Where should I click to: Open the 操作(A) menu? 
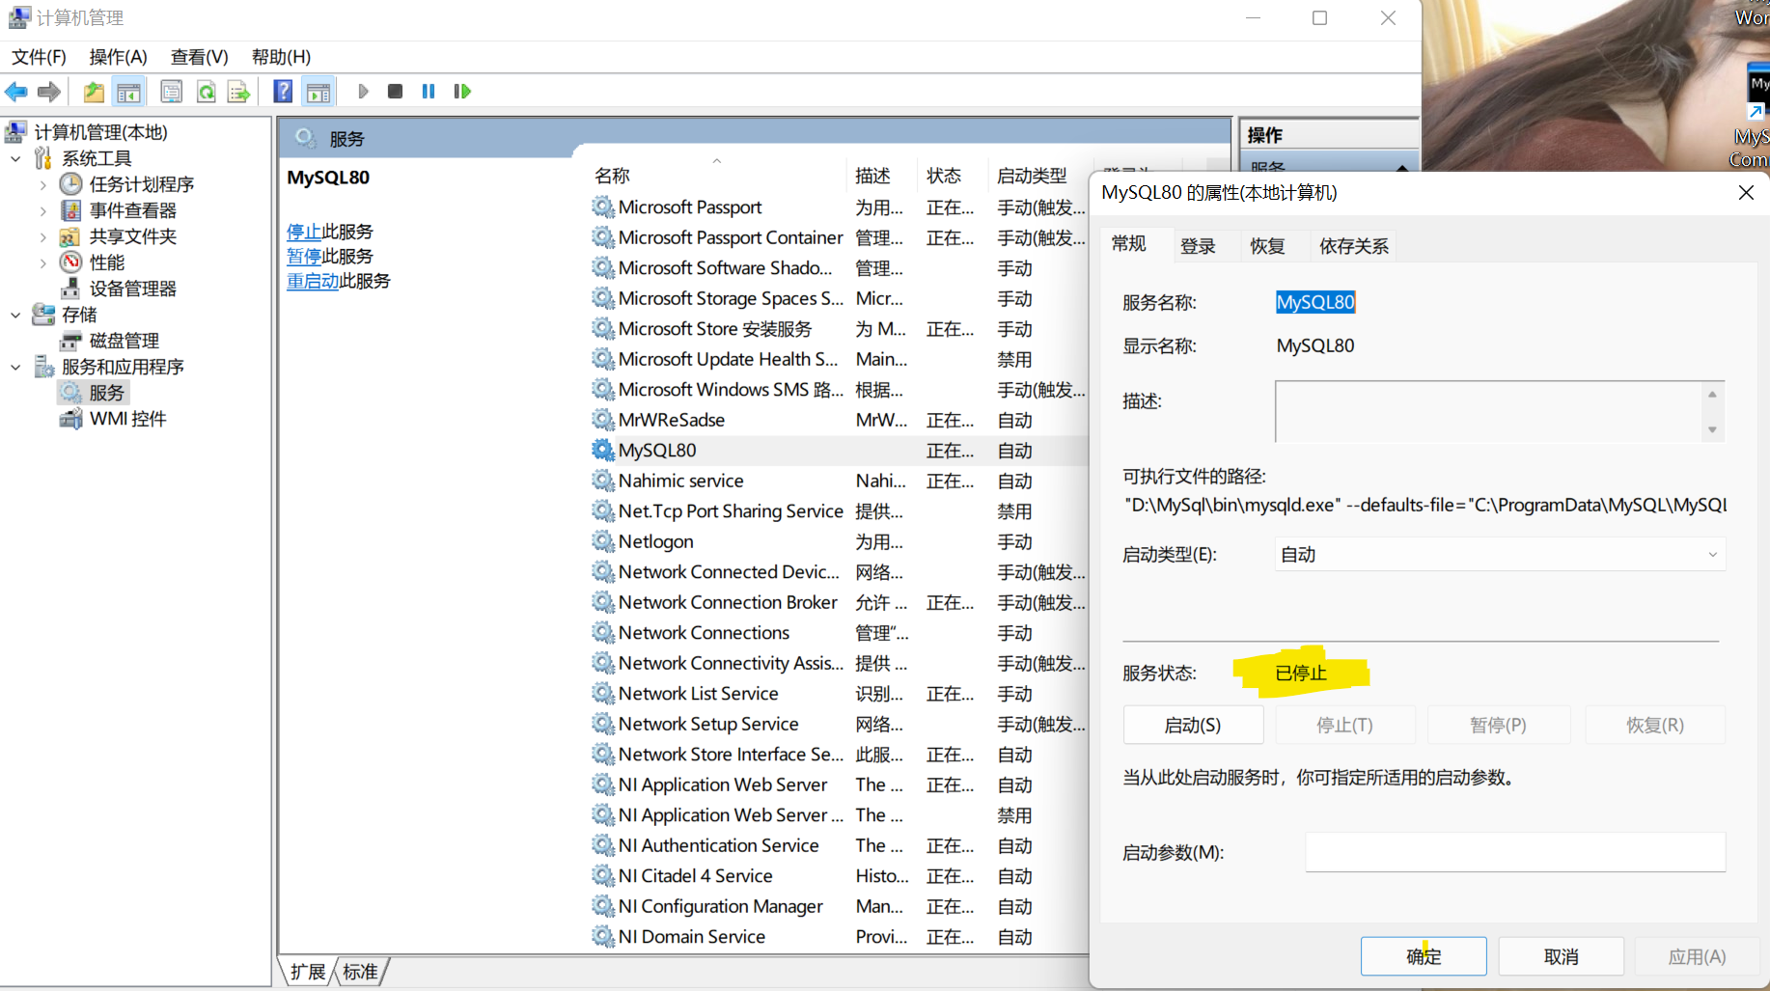point(118,57)
